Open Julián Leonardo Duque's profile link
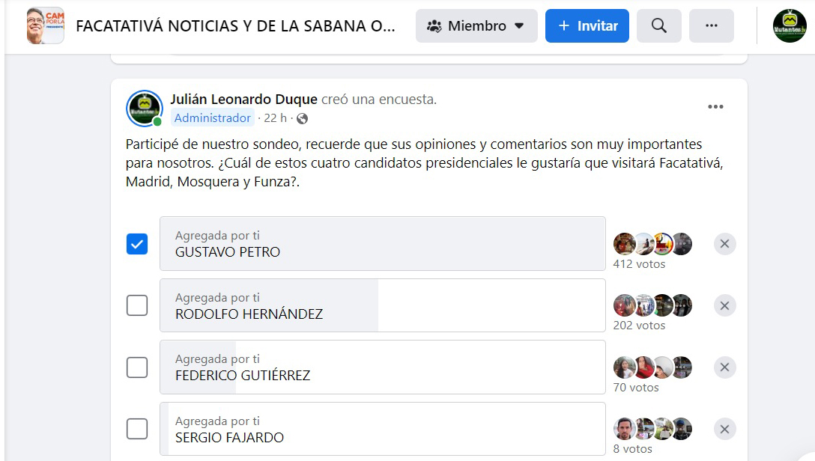Viewport: 815px width, 461px height. [243, 100]
